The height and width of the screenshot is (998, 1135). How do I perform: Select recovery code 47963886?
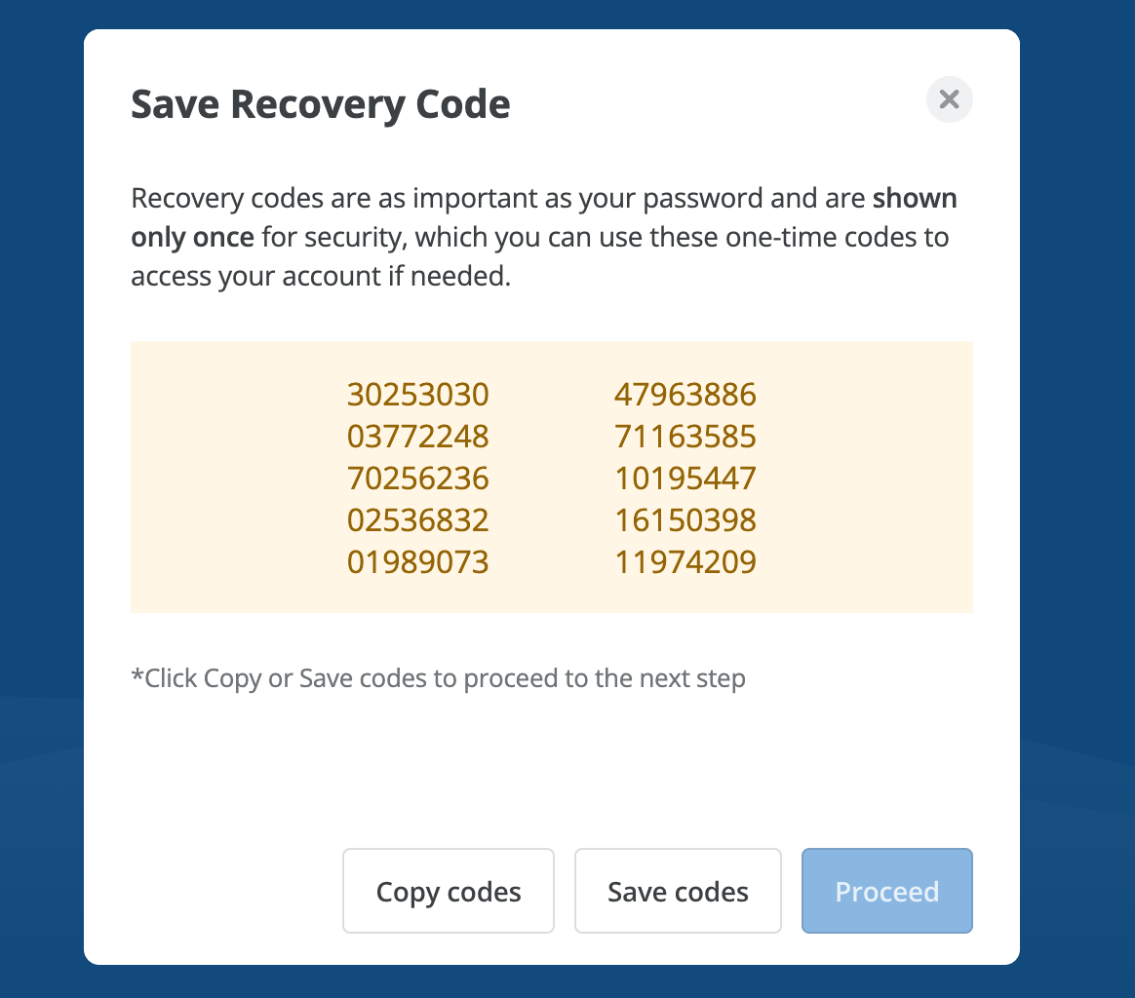[x=685, y=395]
